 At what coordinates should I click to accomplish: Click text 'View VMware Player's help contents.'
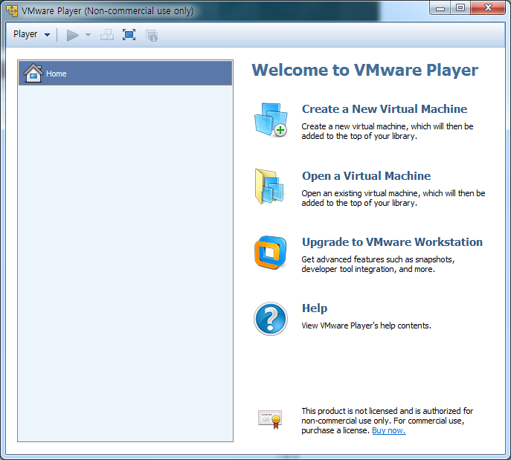point(366,326)
